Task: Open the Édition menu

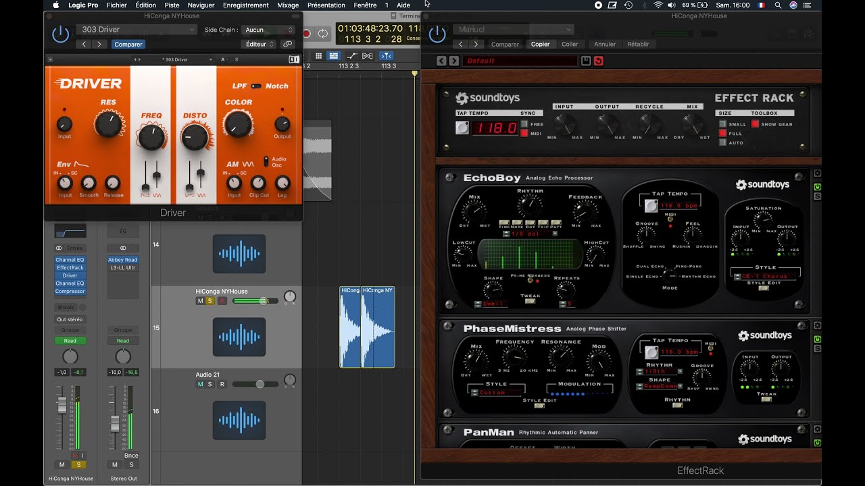Action: point(146,5)
